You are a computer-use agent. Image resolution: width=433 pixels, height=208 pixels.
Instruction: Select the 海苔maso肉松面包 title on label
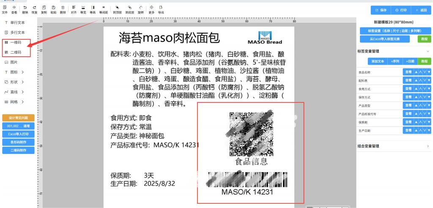click(169, 38)
